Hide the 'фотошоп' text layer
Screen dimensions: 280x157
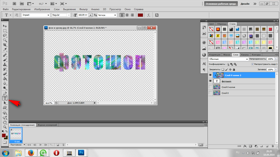point(210,81)
